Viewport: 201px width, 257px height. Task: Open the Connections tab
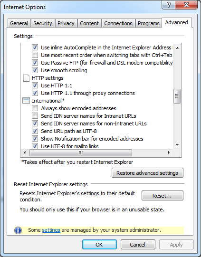(118, 23)
